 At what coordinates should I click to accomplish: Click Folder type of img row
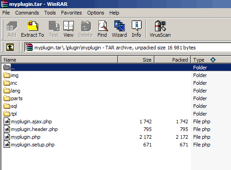click(x=200, y=75)
